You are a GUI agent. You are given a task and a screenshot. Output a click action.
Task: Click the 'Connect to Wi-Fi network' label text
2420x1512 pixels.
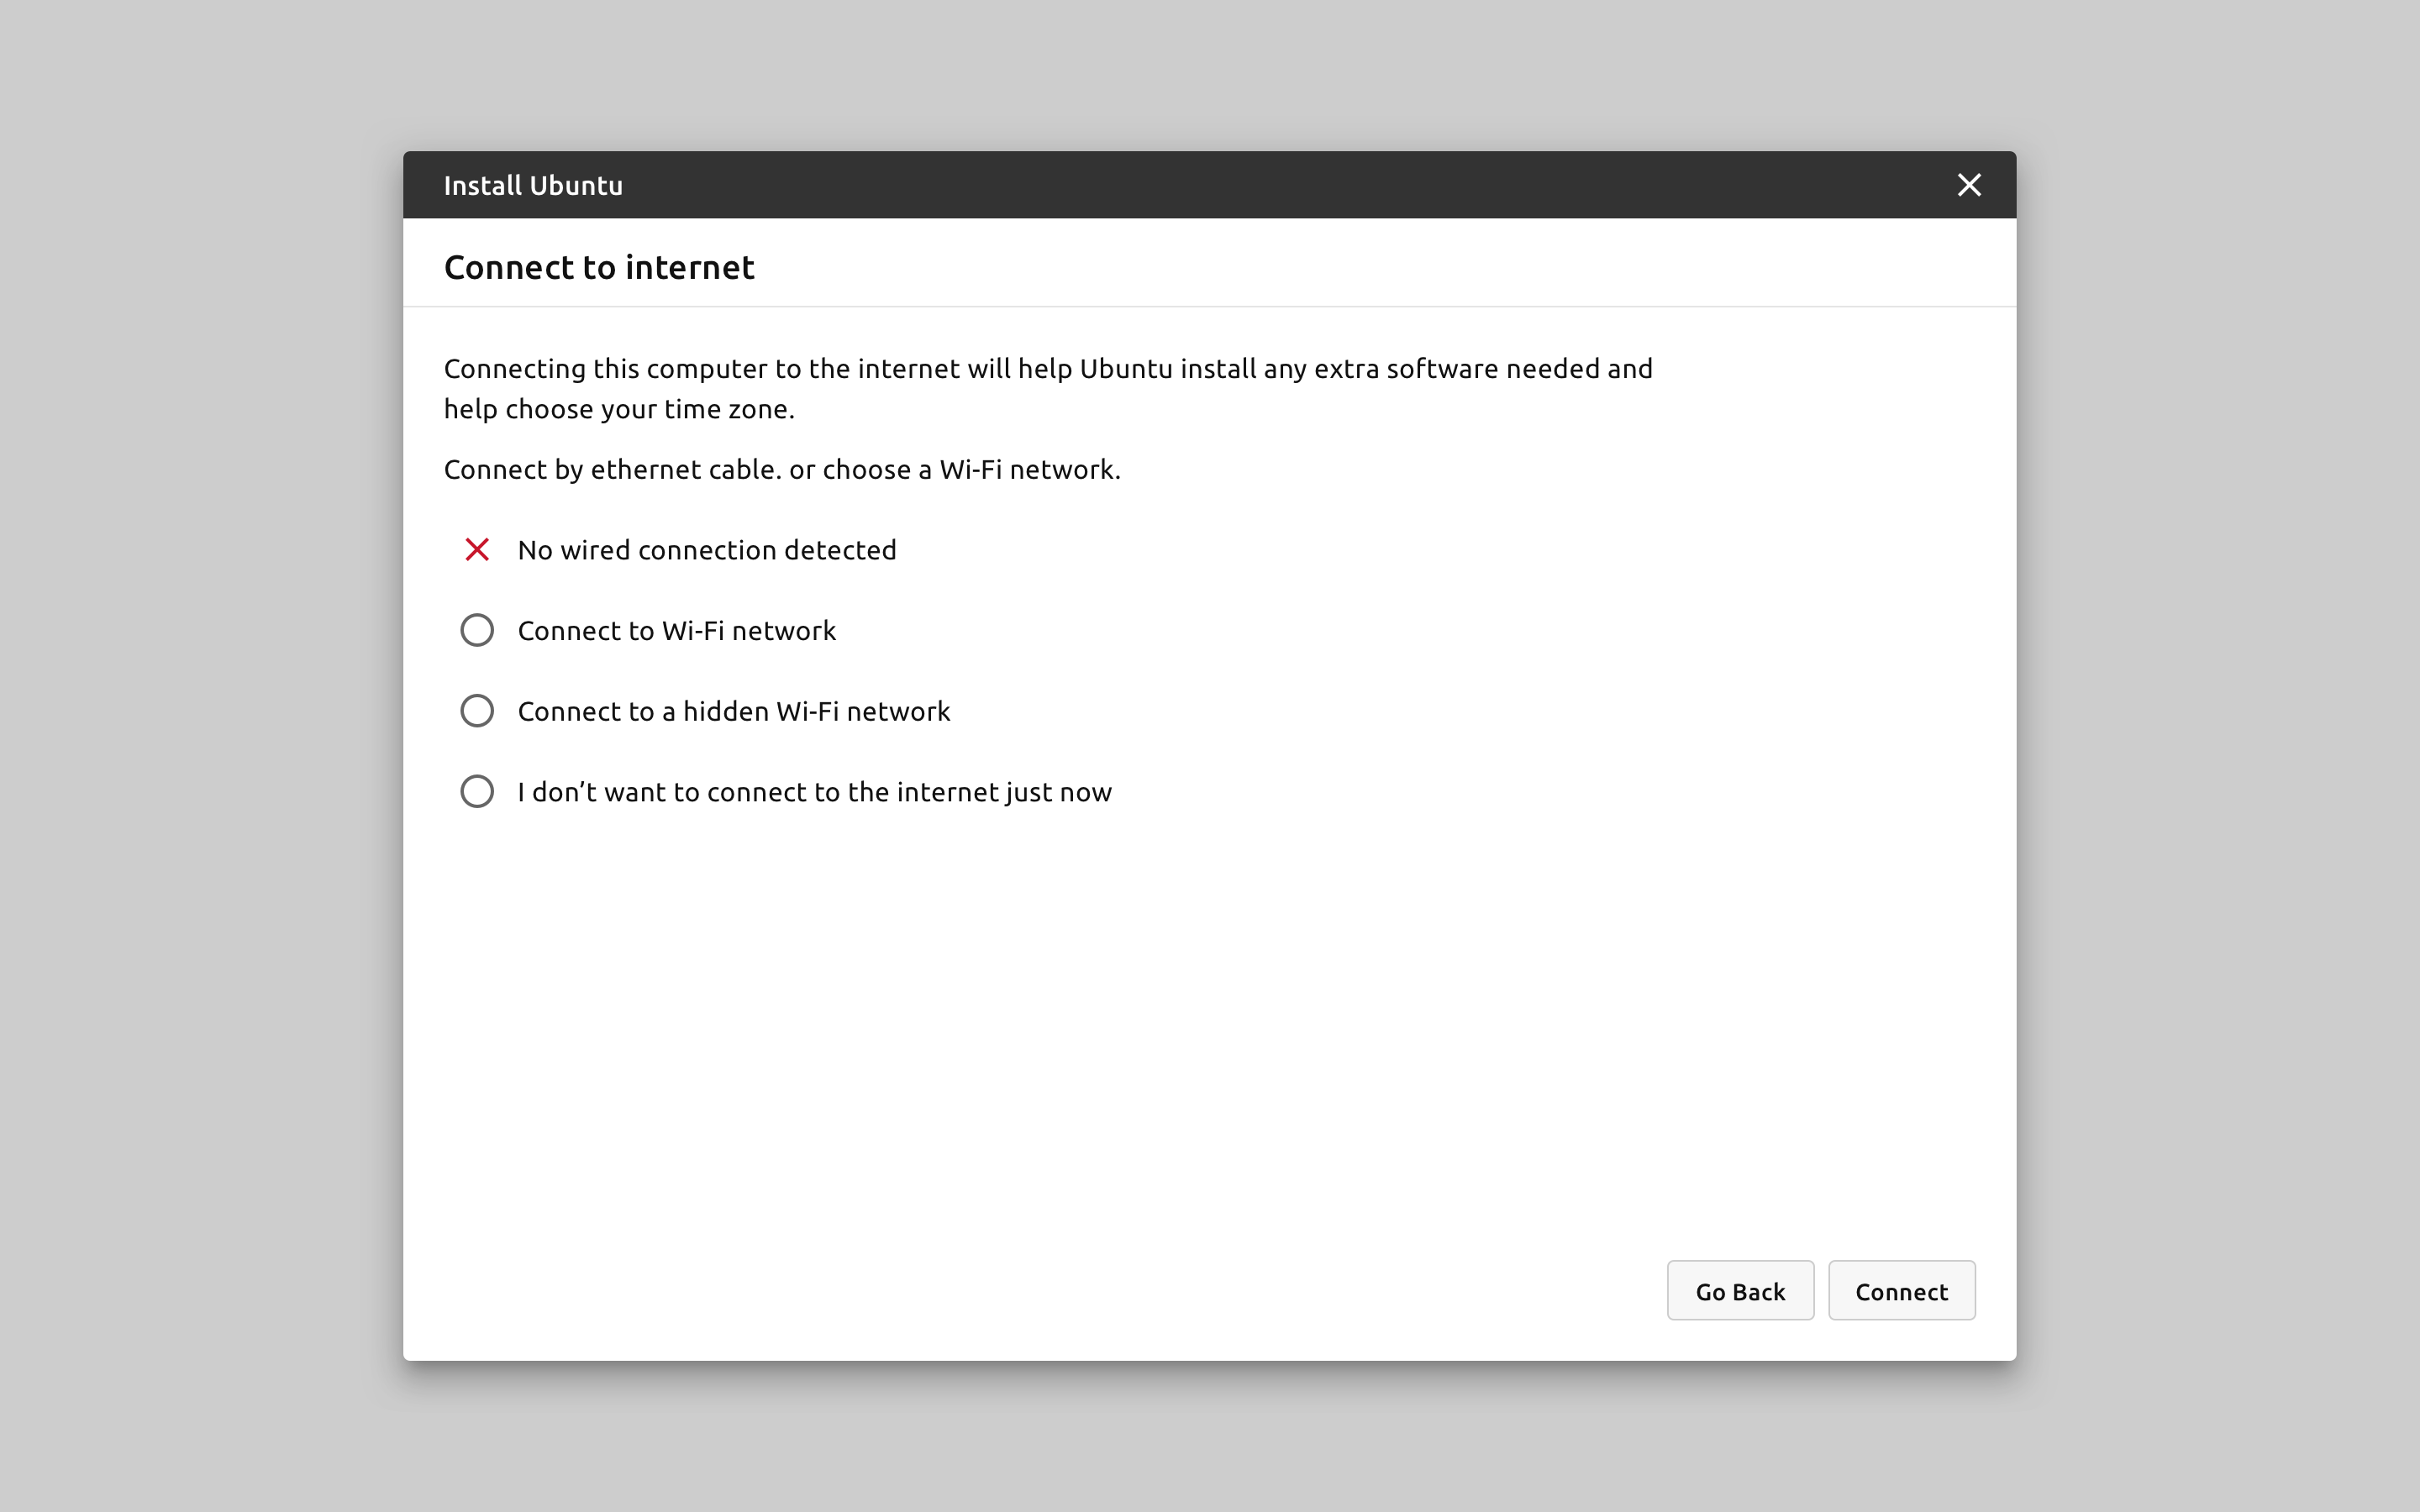(x=676, y=631)
